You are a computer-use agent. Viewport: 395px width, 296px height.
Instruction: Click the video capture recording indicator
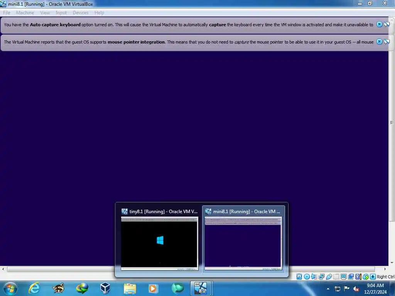(x=351, y=277)
